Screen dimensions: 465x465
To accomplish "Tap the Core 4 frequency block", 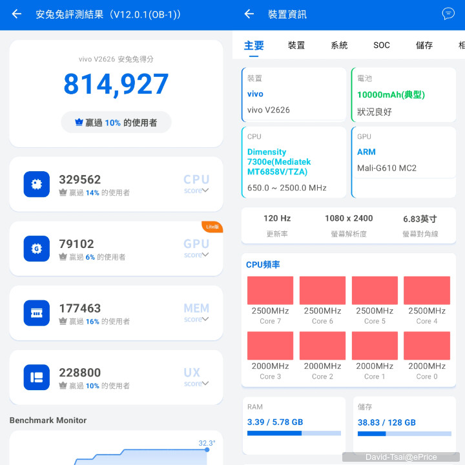I will pyautogui.click(x=427, y=291).
